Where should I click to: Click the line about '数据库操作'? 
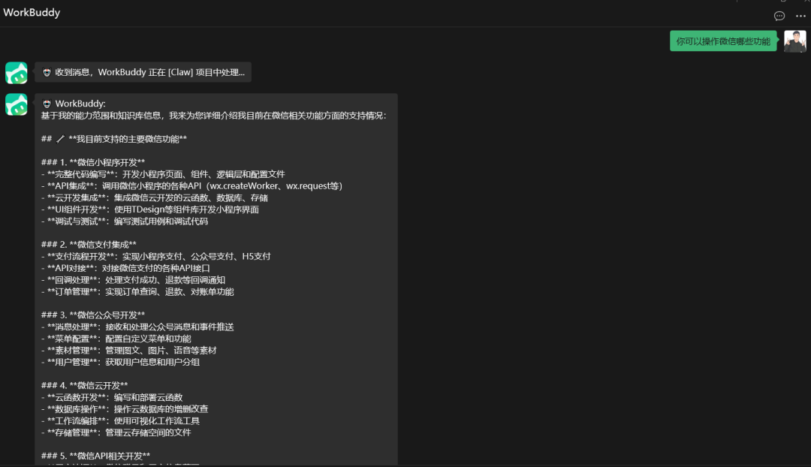[x=125, y=409]
